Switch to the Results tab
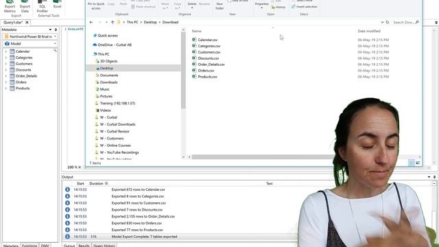Viewport: 439px width, 247px height. [84, 246]
